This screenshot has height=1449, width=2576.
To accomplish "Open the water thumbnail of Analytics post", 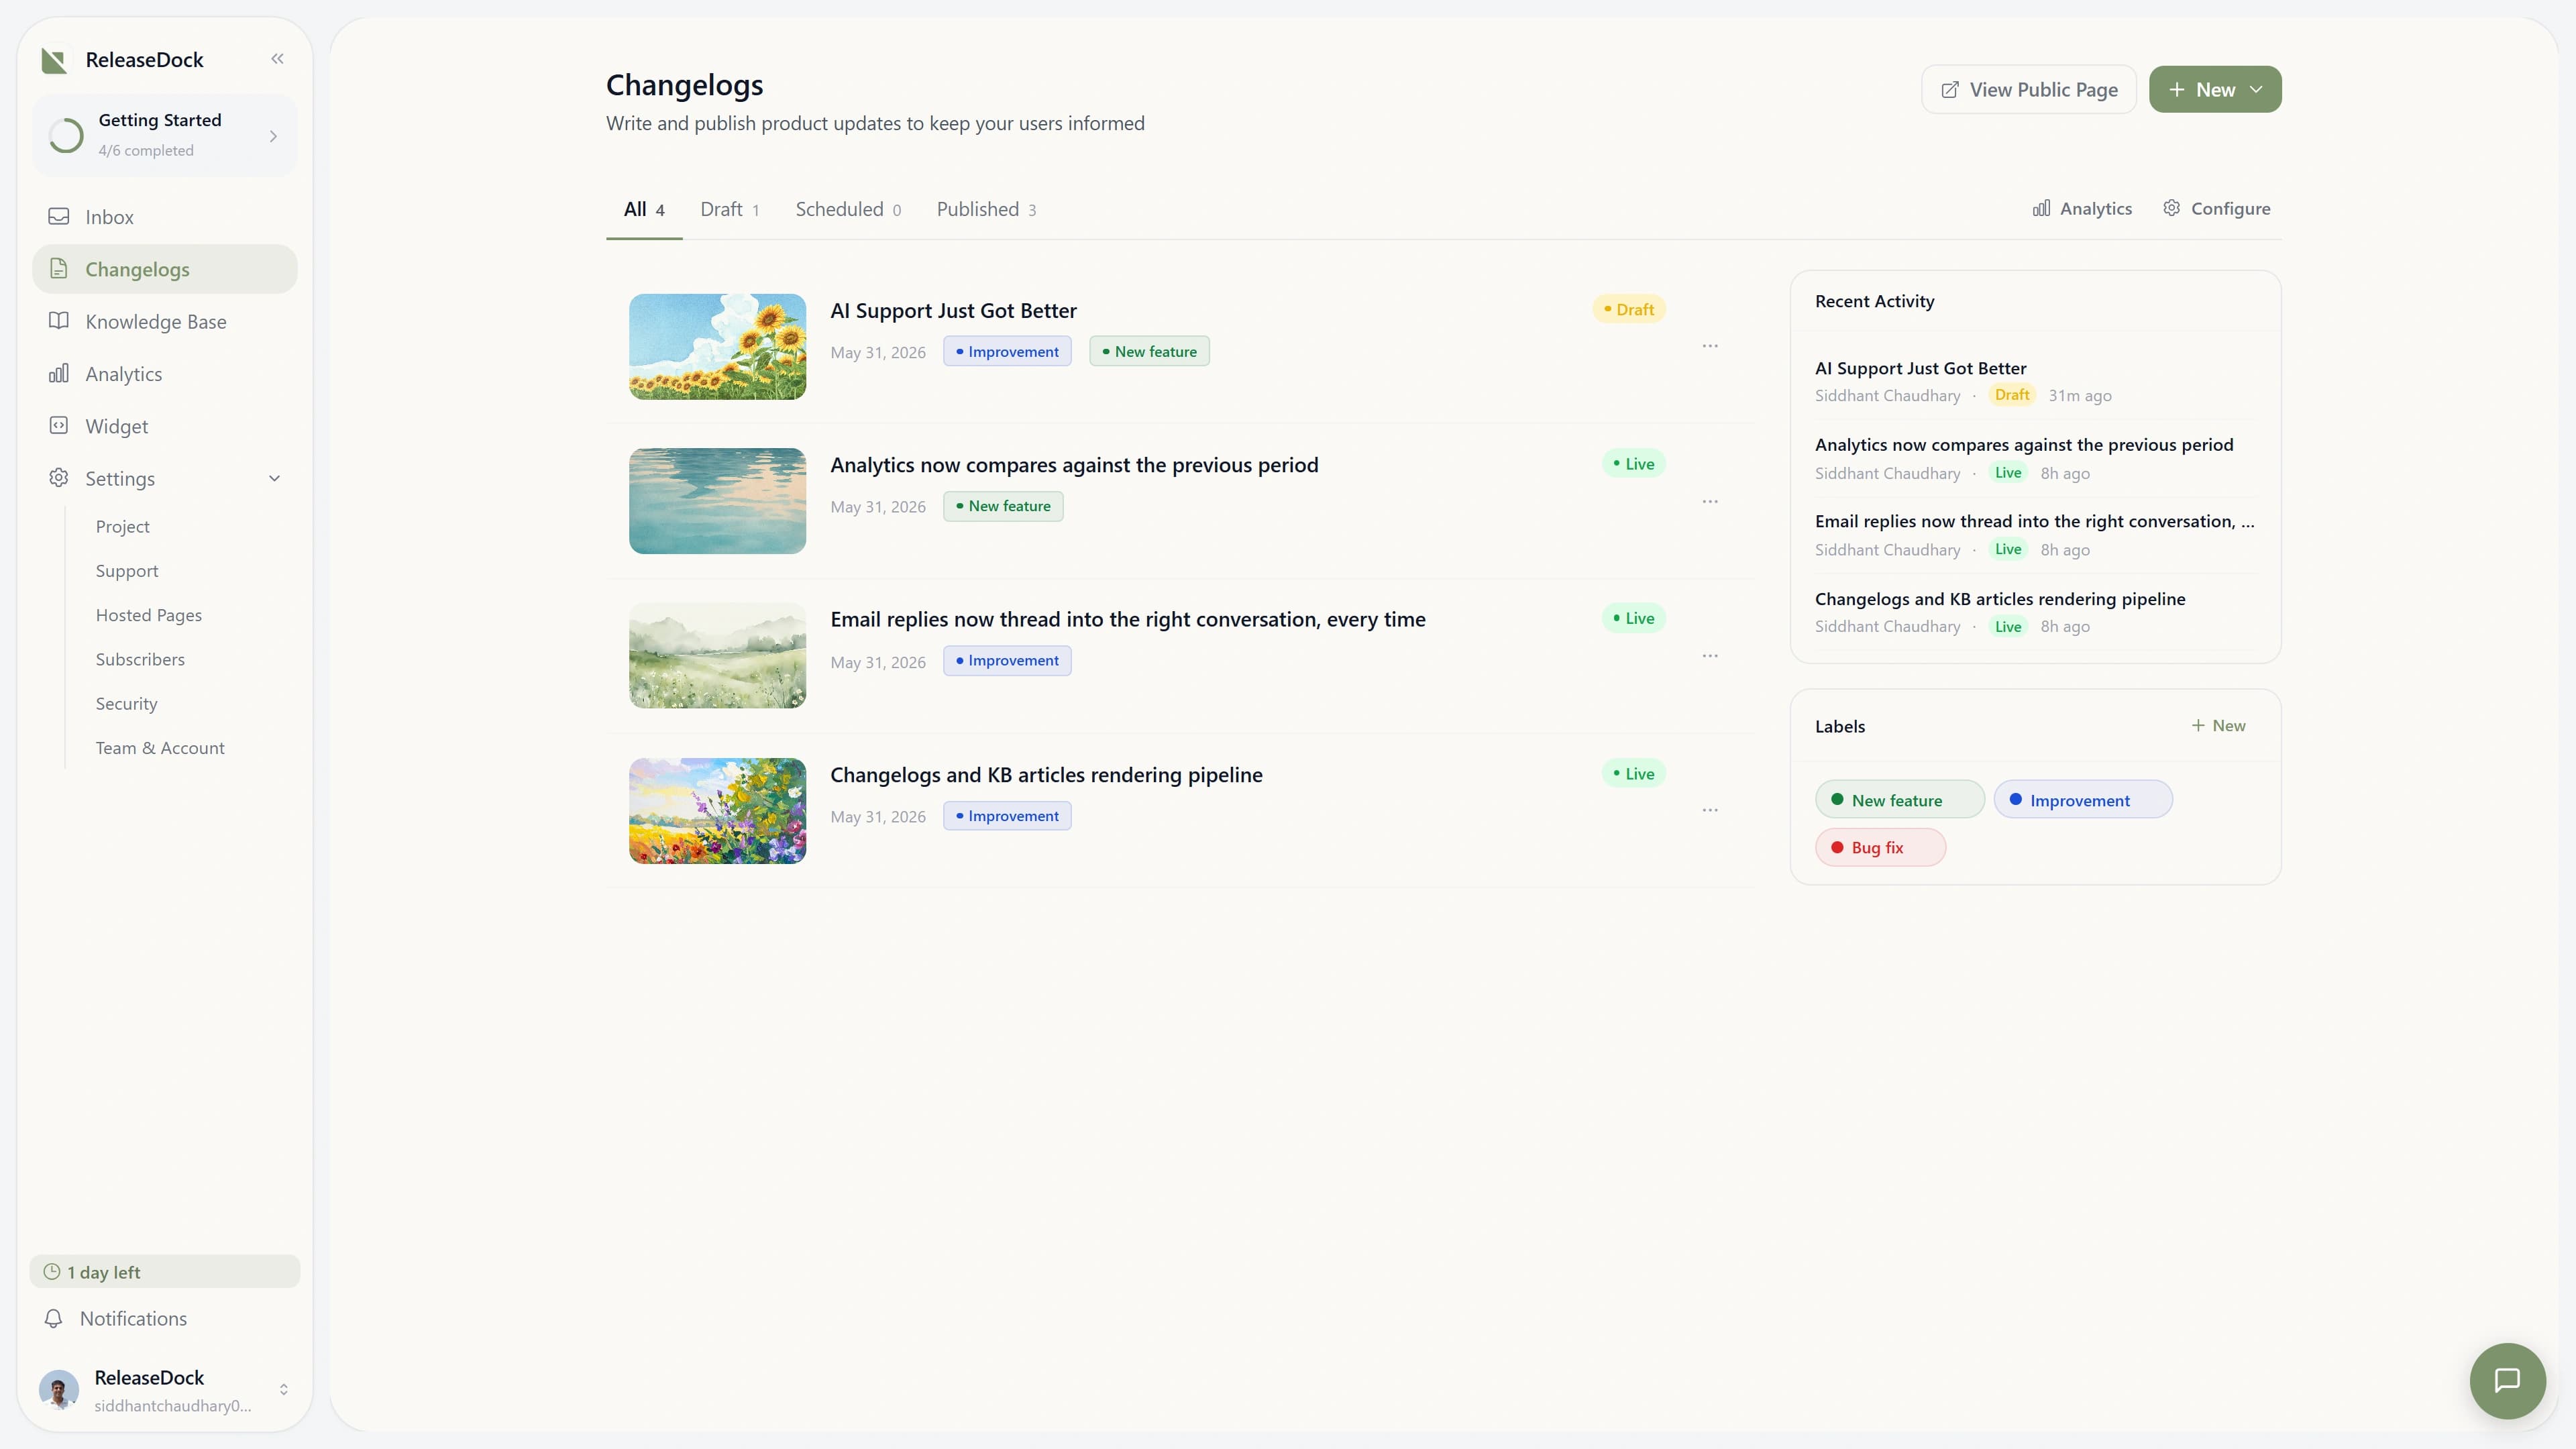I will click(717, 500).
